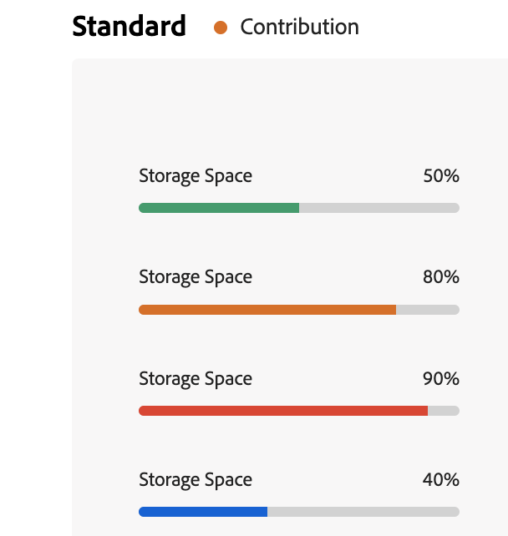
Task: Click the Storage Space label above the green bar
Action: click(196, 176)
